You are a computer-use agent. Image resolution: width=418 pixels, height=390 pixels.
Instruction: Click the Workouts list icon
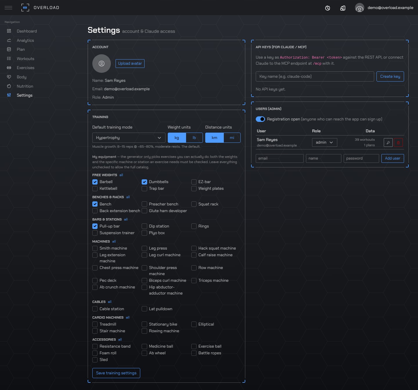click(9, 59)
